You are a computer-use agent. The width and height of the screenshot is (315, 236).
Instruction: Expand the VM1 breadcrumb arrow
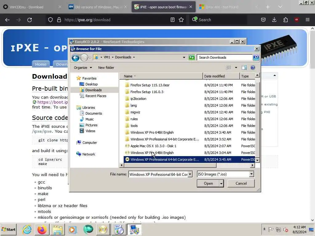pos(113,57)
